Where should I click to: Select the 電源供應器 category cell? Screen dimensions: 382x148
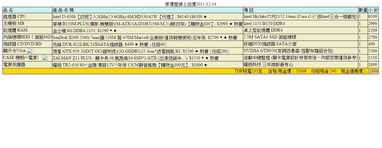27,65
